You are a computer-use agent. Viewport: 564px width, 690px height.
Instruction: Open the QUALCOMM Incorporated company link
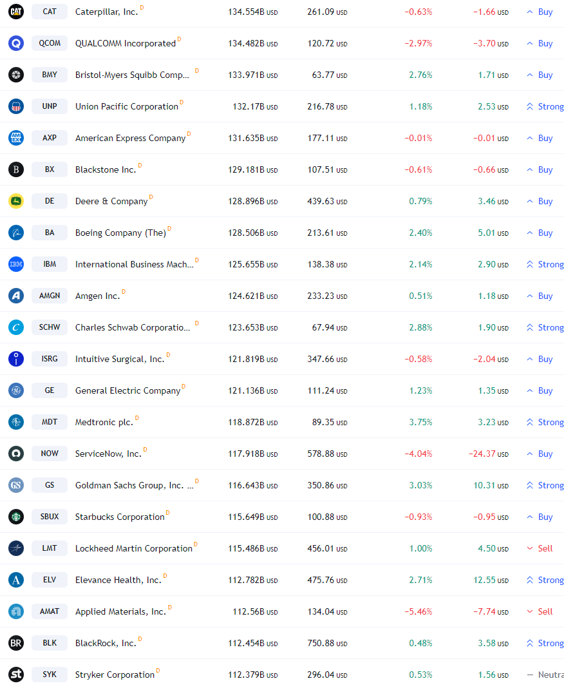click(x=126, y=44)
